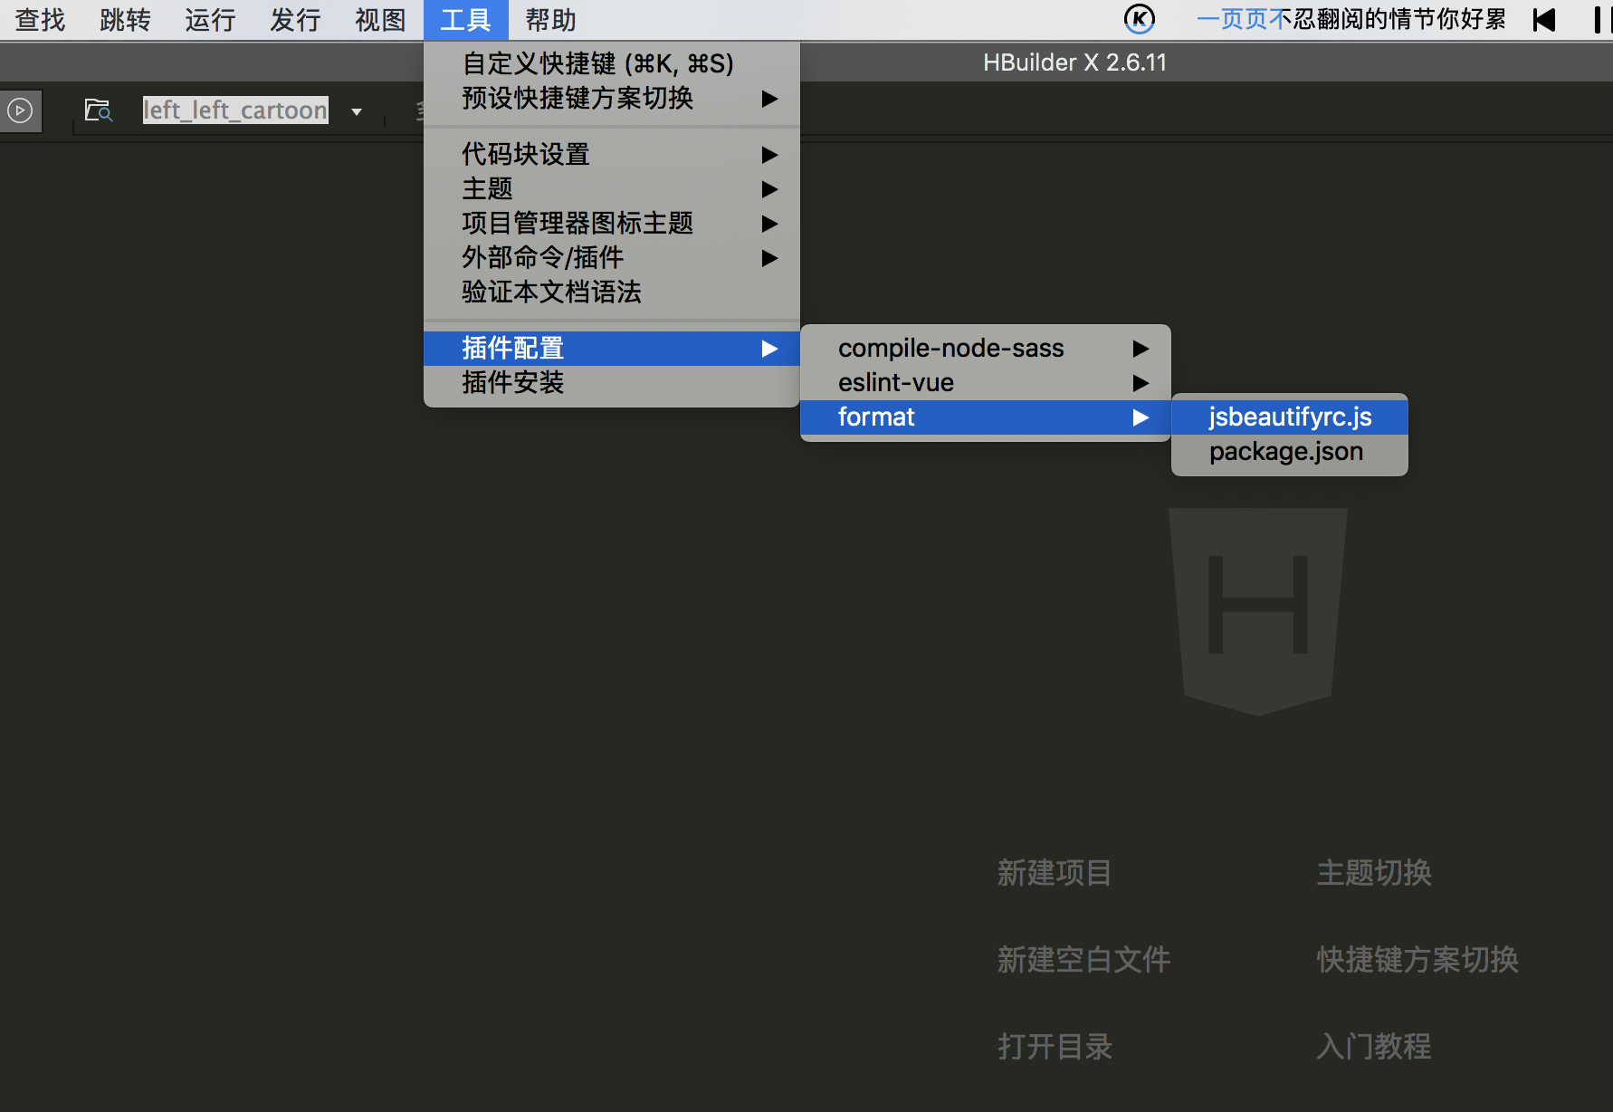Expand the 插件配置 submenu

click(x=612, y=348)
